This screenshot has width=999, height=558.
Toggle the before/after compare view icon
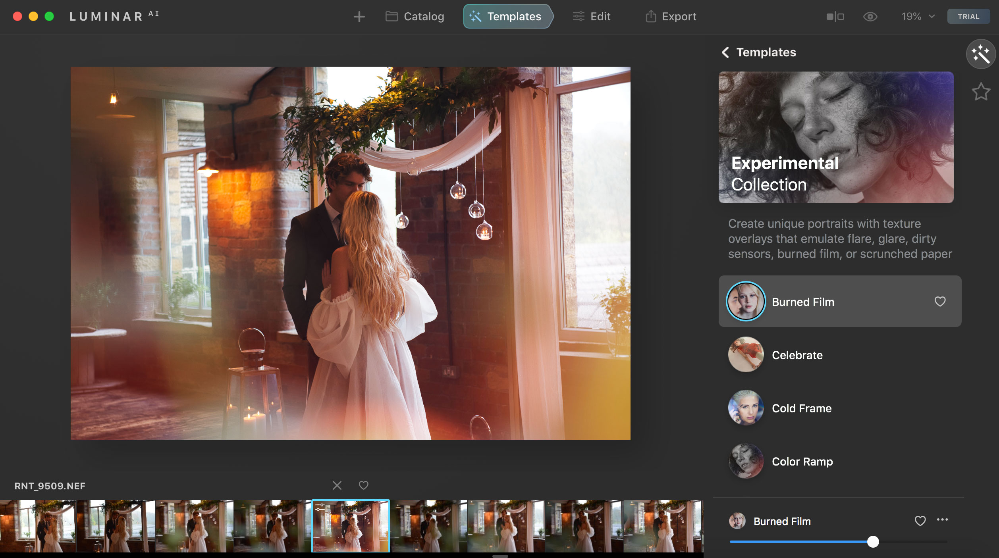pyautogui.click(x=835, y=17)
